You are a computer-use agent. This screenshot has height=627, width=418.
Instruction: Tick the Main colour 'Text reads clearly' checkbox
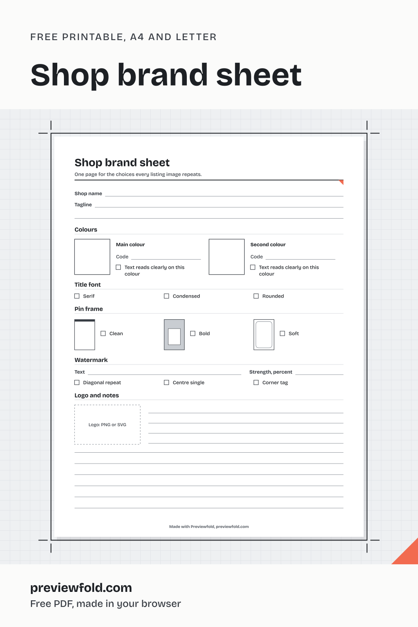(118, 267)
